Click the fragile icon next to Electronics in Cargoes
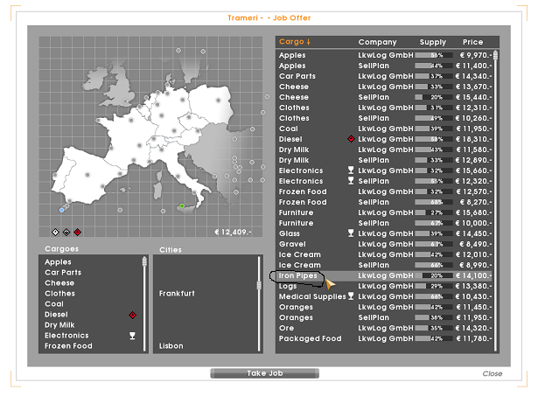This screenshot has width=538, height=403. (x=132, y=336)
